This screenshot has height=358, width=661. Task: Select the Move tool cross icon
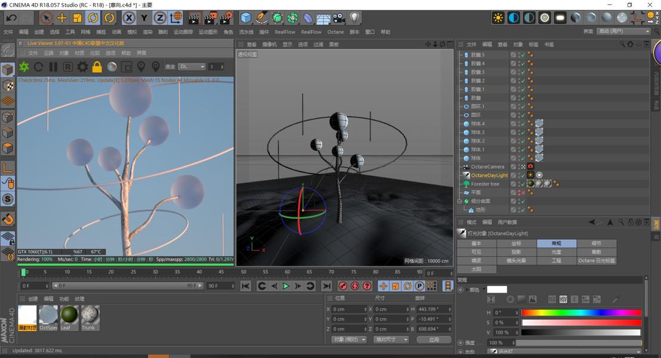tap(62, 18)
